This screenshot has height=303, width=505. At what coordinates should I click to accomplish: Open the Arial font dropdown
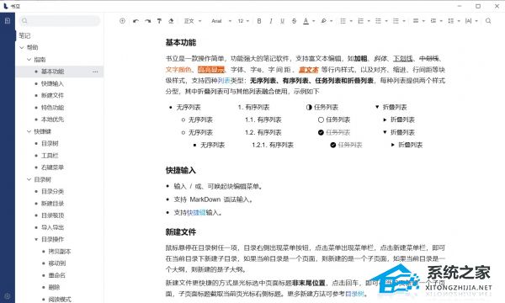[221, 21]
